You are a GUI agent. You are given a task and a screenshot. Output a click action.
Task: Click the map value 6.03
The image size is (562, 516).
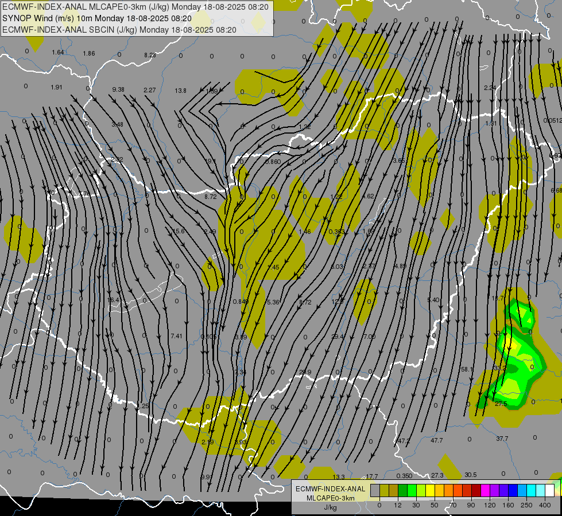[337, 267]
